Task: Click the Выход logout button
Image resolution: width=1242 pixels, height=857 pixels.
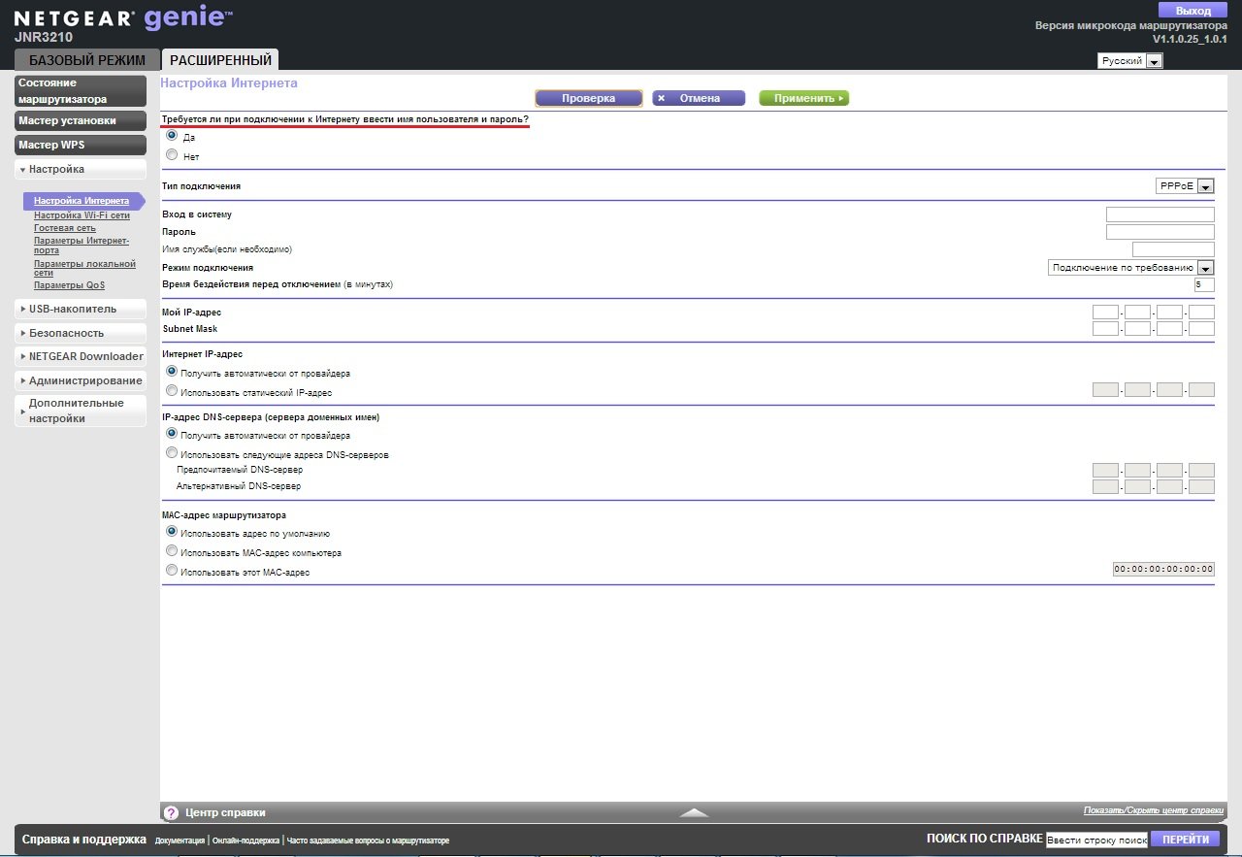Action: click(1193, 10)
